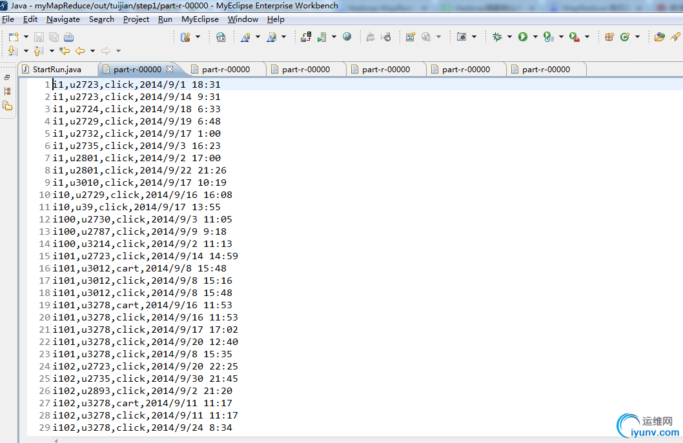683x443 pixels.
Task: Open the Window menu
Action: (x=243, y=19)
